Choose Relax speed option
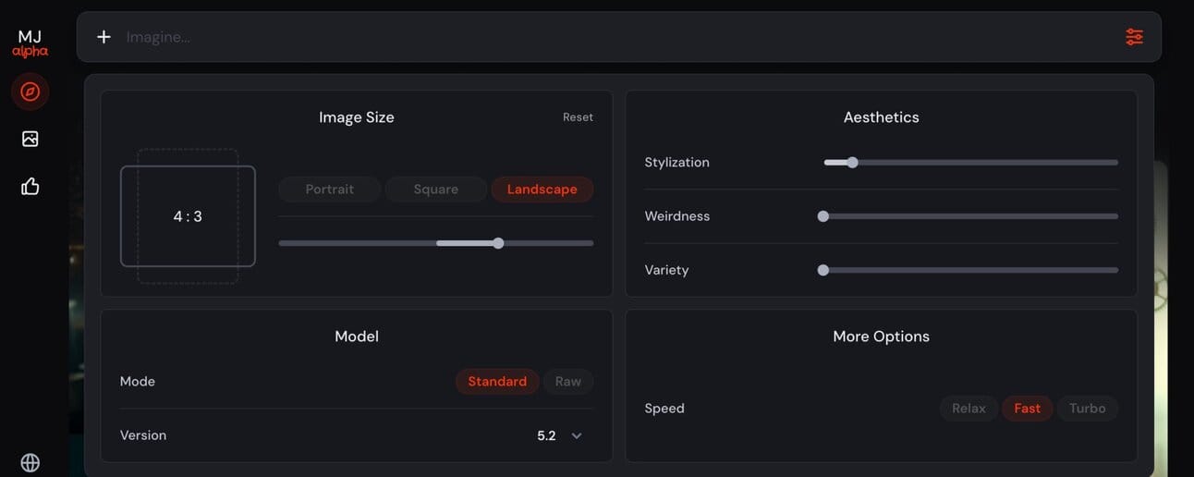Viewport: 1194px width, 477px height. point(969,409)
